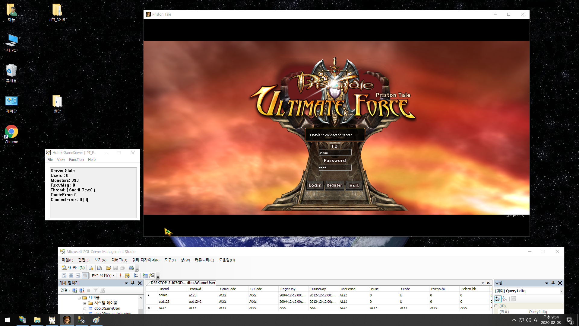Open the Change Type (변경 유형) dropdown
Screen dimensions: 579x326
(103, 276)
